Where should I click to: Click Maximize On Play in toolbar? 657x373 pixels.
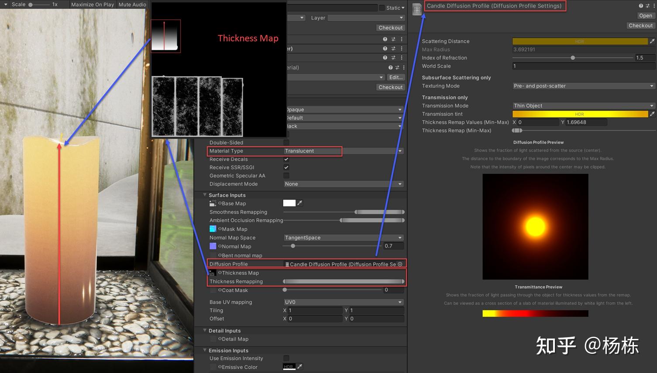coord(93,4)
